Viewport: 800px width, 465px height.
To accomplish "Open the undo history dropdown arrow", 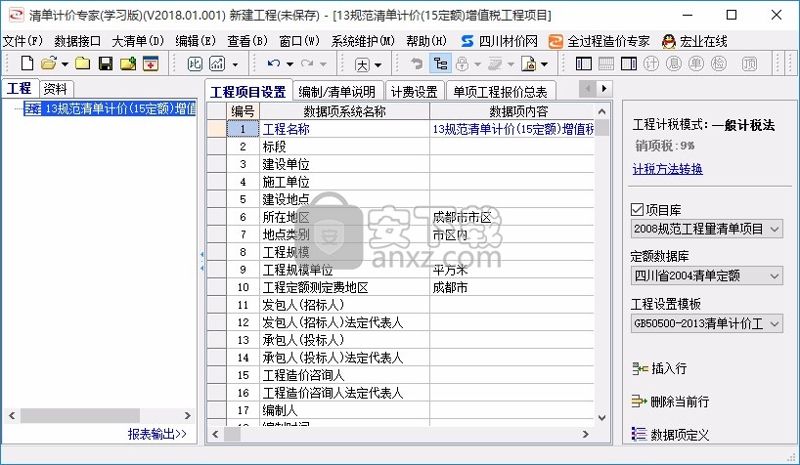I will tap(289, 64).
